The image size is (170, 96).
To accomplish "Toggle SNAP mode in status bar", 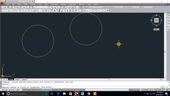I will tap(29, 90).
